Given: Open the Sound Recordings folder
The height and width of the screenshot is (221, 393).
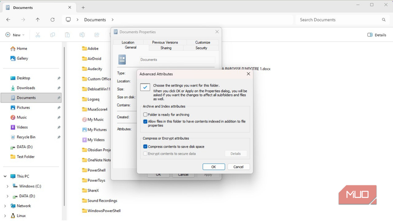Looking at the screenshot, I should coord(100,201).
